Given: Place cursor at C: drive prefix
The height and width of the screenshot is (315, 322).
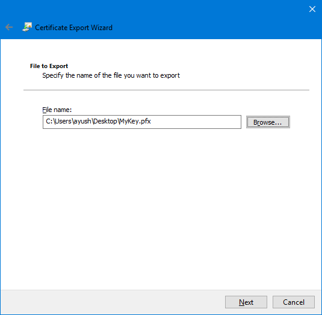Looking at the screenshot, I should [x=49, y=121].
